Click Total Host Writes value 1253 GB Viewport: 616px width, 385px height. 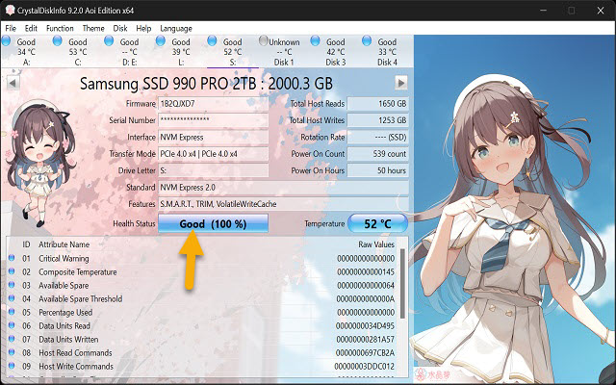pos(377,120)
